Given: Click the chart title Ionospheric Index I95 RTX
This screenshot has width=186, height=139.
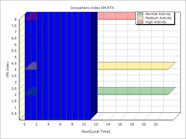Looking at the screenshot, I should point(92,8).
